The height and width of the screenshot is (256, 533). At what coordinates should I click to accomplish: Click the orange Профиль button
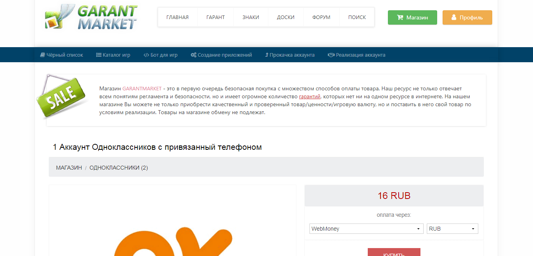coord(467,17)
